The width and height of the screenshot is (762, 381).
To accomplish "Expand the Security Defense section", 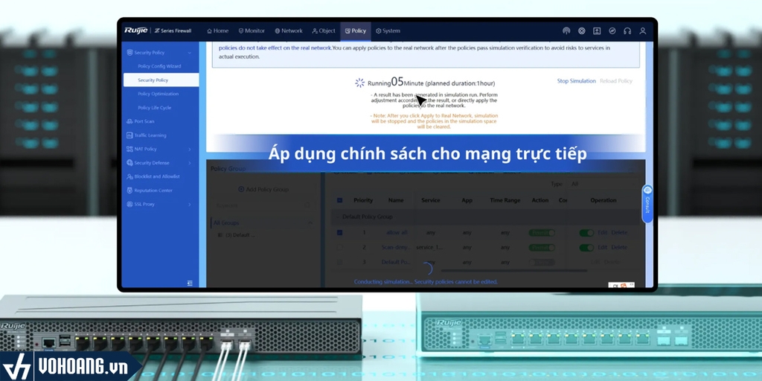I will (190, 163).
